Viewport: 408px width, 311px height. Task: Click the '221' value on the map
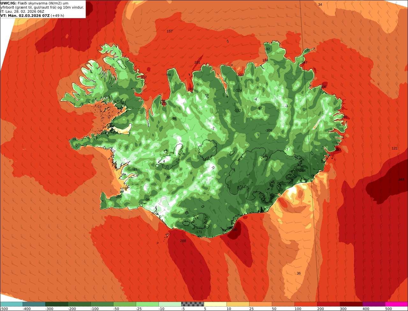(x=197, y=62)
